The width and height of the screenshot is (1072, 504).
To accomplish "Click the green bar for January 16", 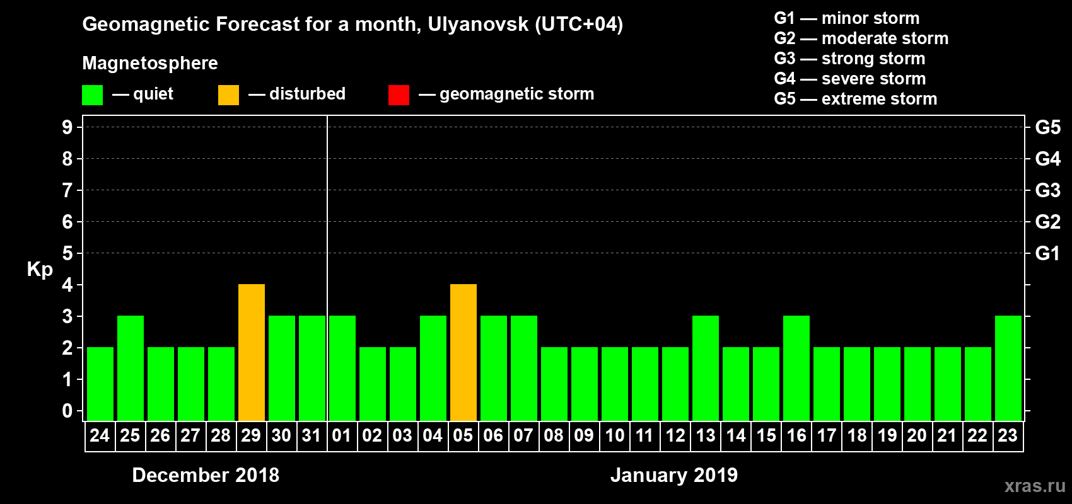I will tap(796, 368).
